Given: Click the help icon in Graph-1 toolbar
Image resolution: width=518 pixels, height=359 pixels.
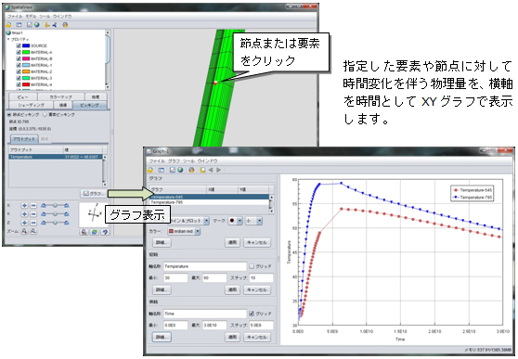Looking at the screenshot, I should tap(191, 170).
